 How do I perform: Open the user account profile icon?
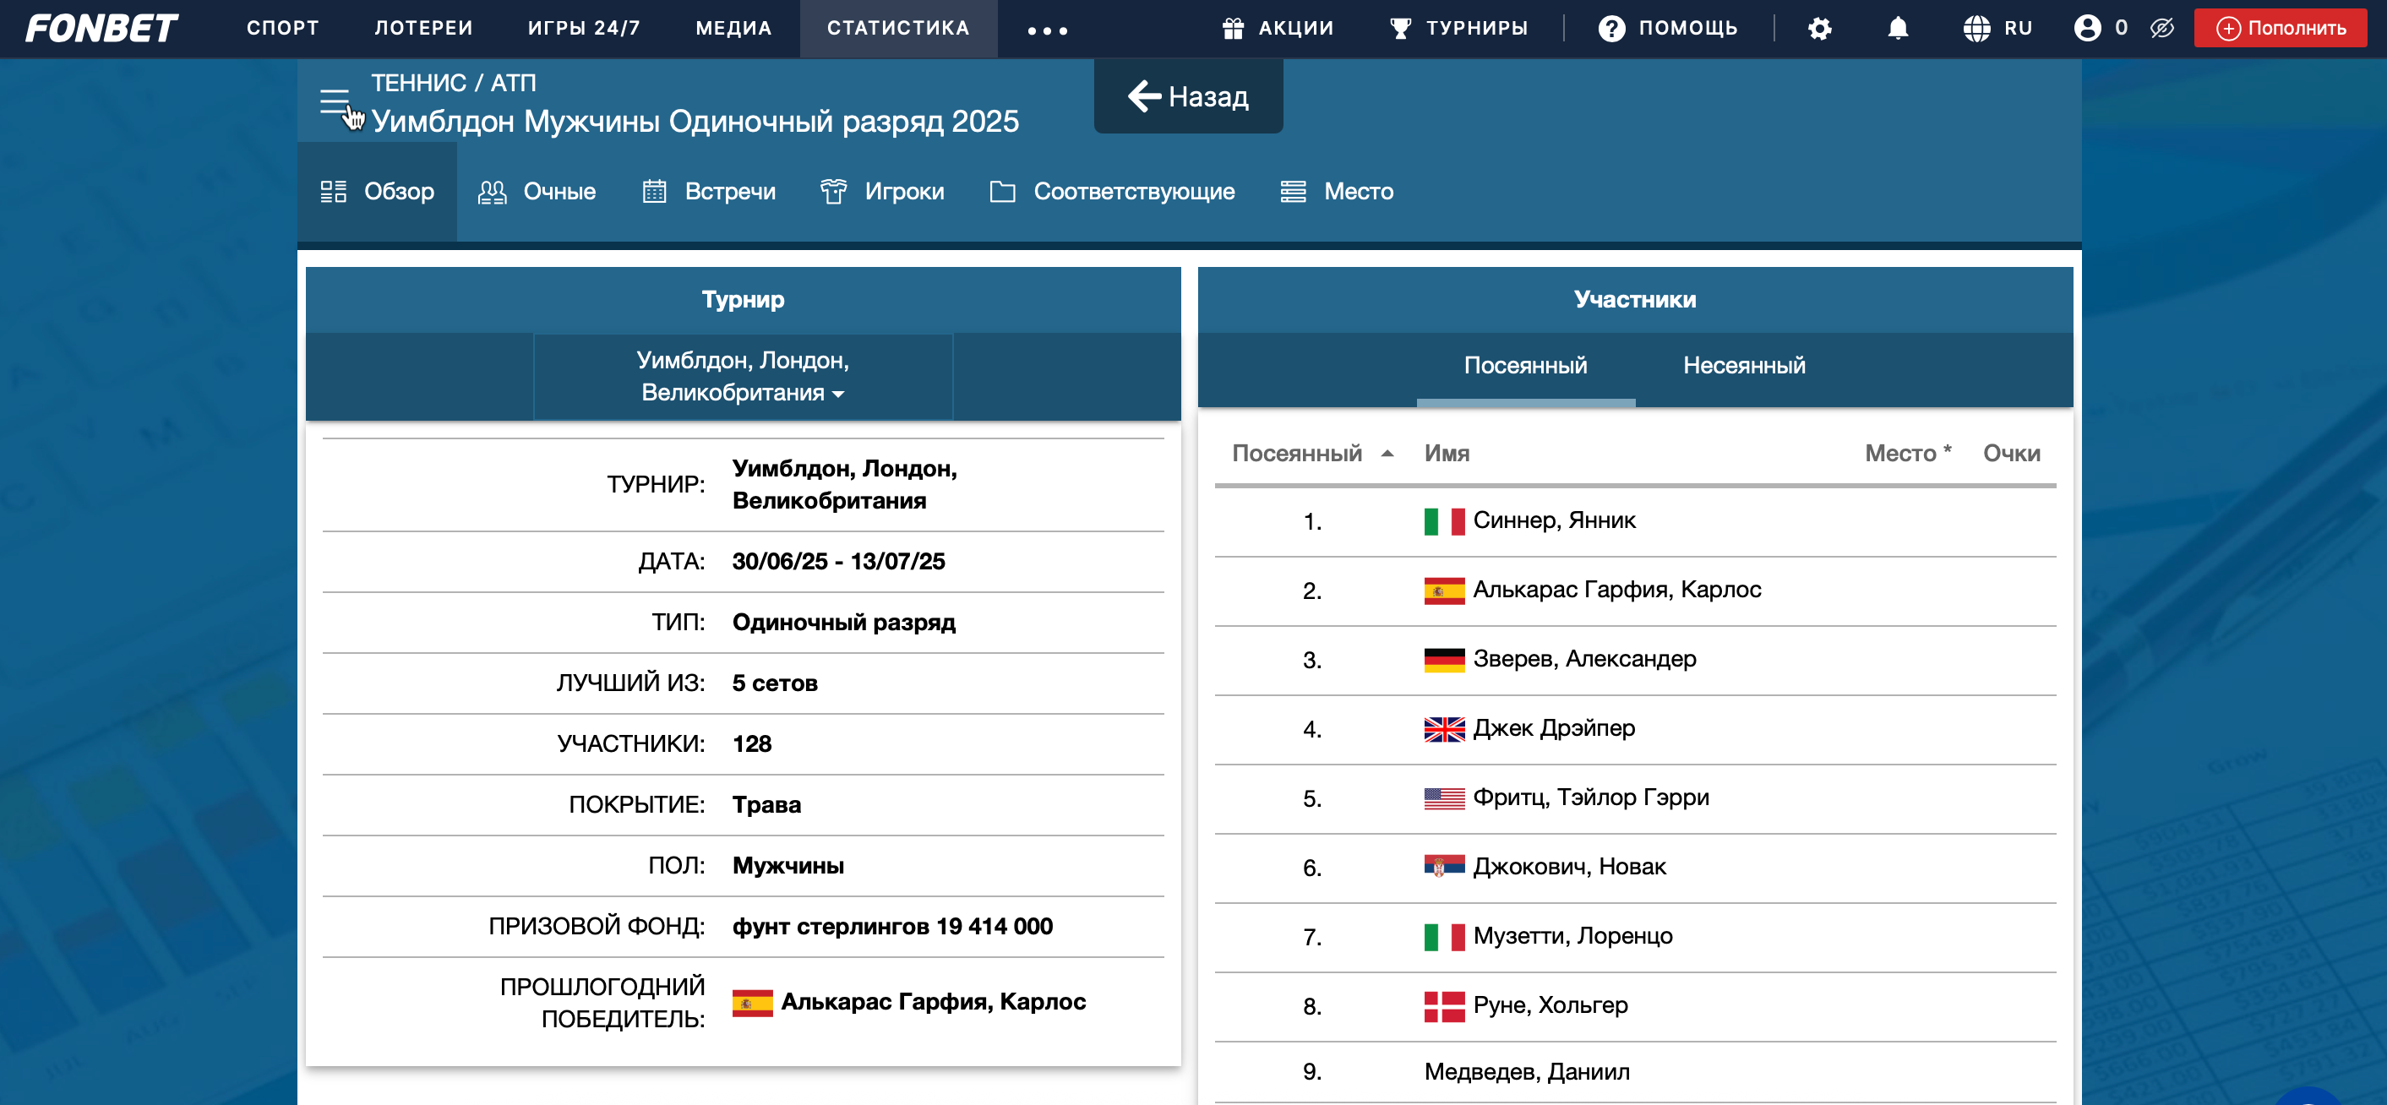(2088, 29)
